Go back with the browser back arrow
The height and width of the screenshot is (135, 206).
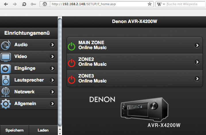[6, 4]
